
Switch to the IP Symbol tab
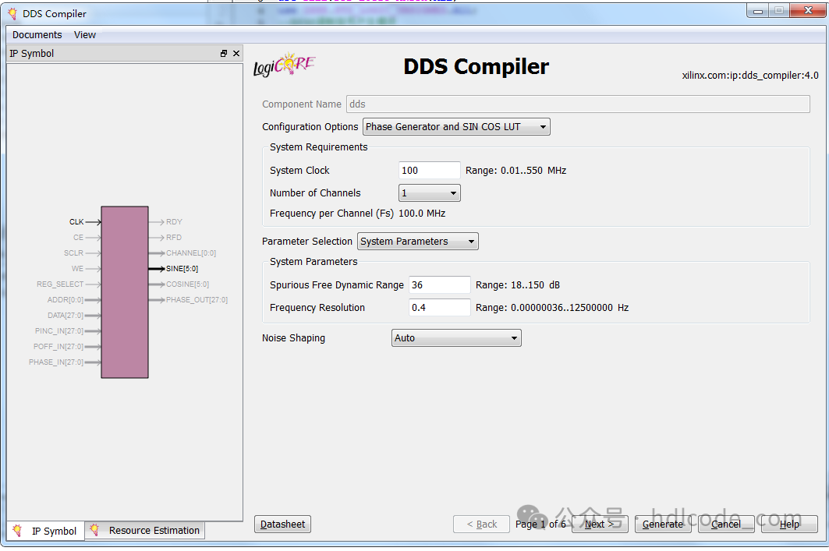(46, 531)
